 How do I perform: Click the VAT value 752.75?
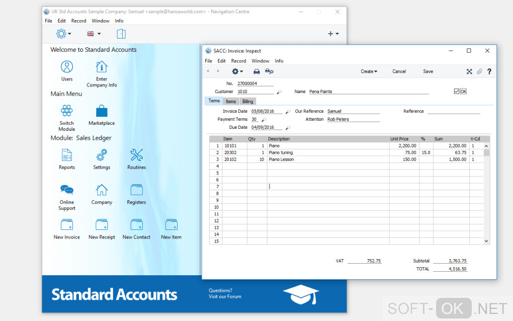coord(365,261)
